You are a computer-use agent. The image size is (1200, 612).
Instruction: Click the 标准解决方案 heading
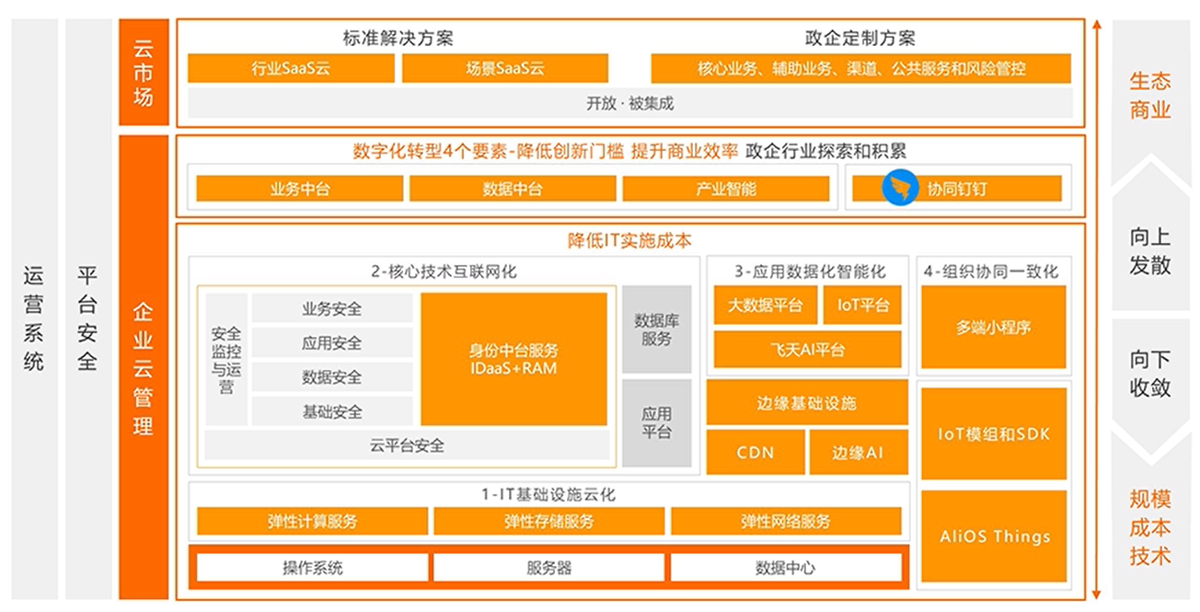tap(398, 39)
